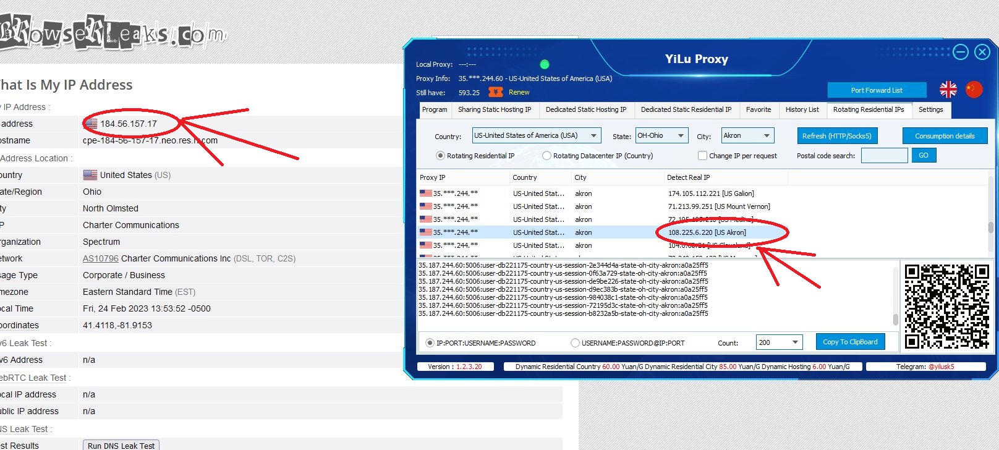Image resolution: width=999 pixels, height=450 pixels.
Task: Click the US flag beside 184.56.157.17
Action: [x=91, y=124]
